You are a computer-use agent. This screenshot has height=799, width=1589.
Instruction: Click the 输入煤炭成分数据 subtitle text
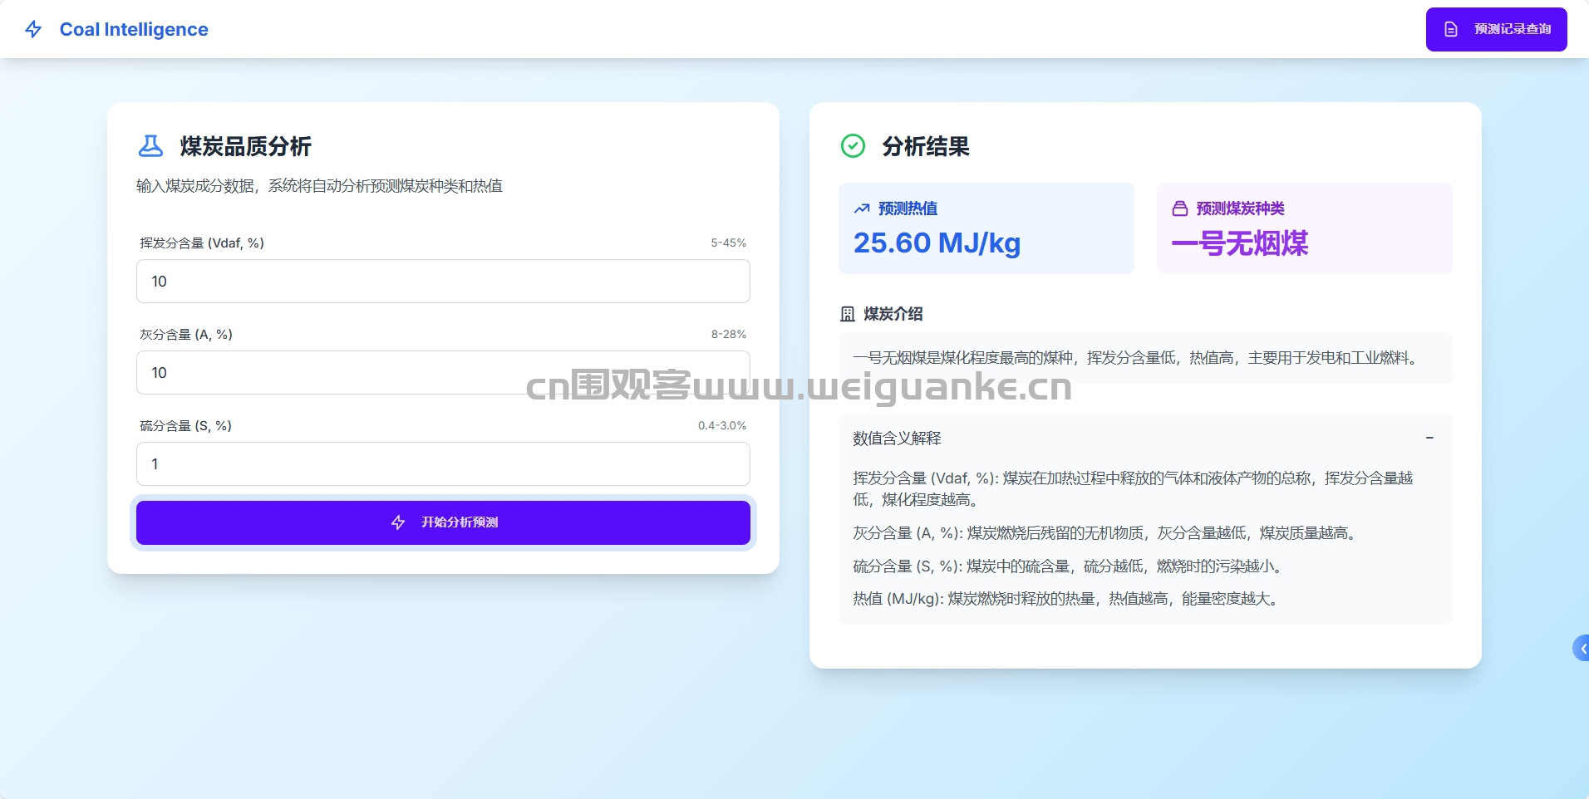[319, 186]
